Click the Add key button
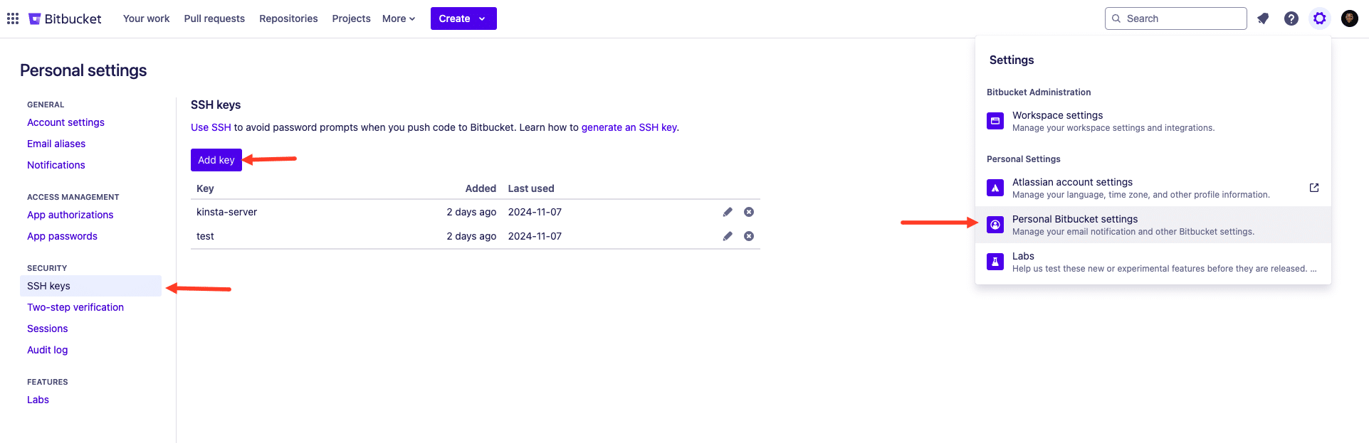1369x443 pixels. pos(216,160)
